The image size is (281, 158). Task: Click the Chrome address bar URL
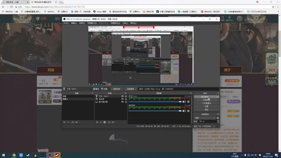(55, 7)
